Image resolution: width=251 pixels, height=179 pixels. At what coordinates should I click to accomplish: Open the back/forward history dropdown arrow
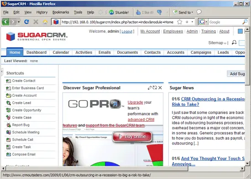point(19,22)
